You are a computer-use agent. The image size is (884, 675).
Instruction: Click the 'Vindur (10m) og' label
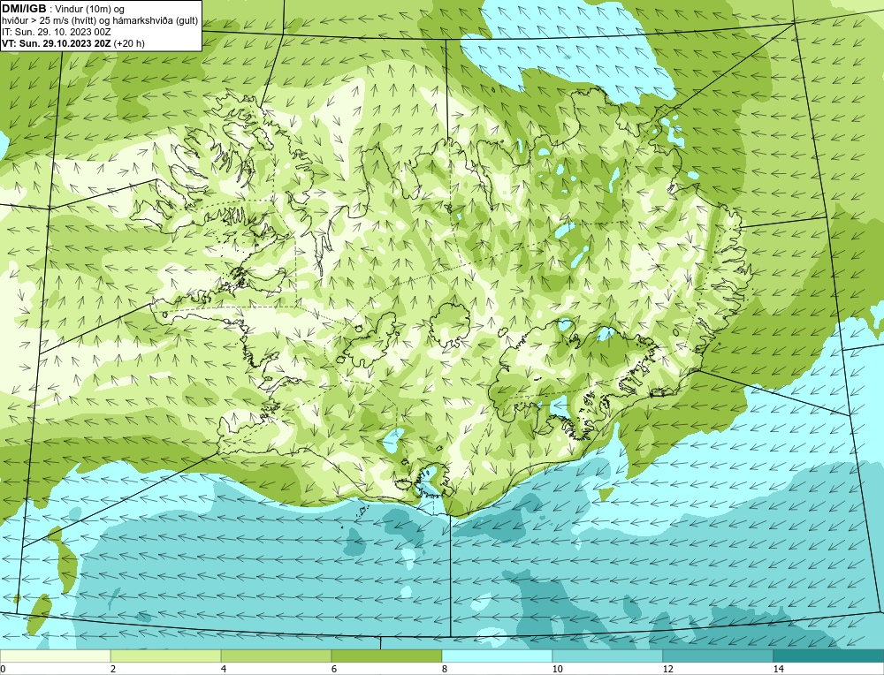91,9
